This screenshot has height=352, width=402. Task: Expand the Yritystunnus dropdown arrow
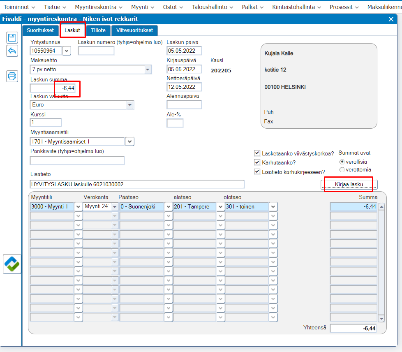[x=67, y=51]
